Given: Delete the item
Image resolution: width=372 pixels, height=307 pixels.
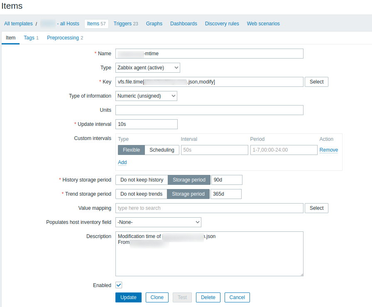Looking at the screenshot, I should point(208,297).
